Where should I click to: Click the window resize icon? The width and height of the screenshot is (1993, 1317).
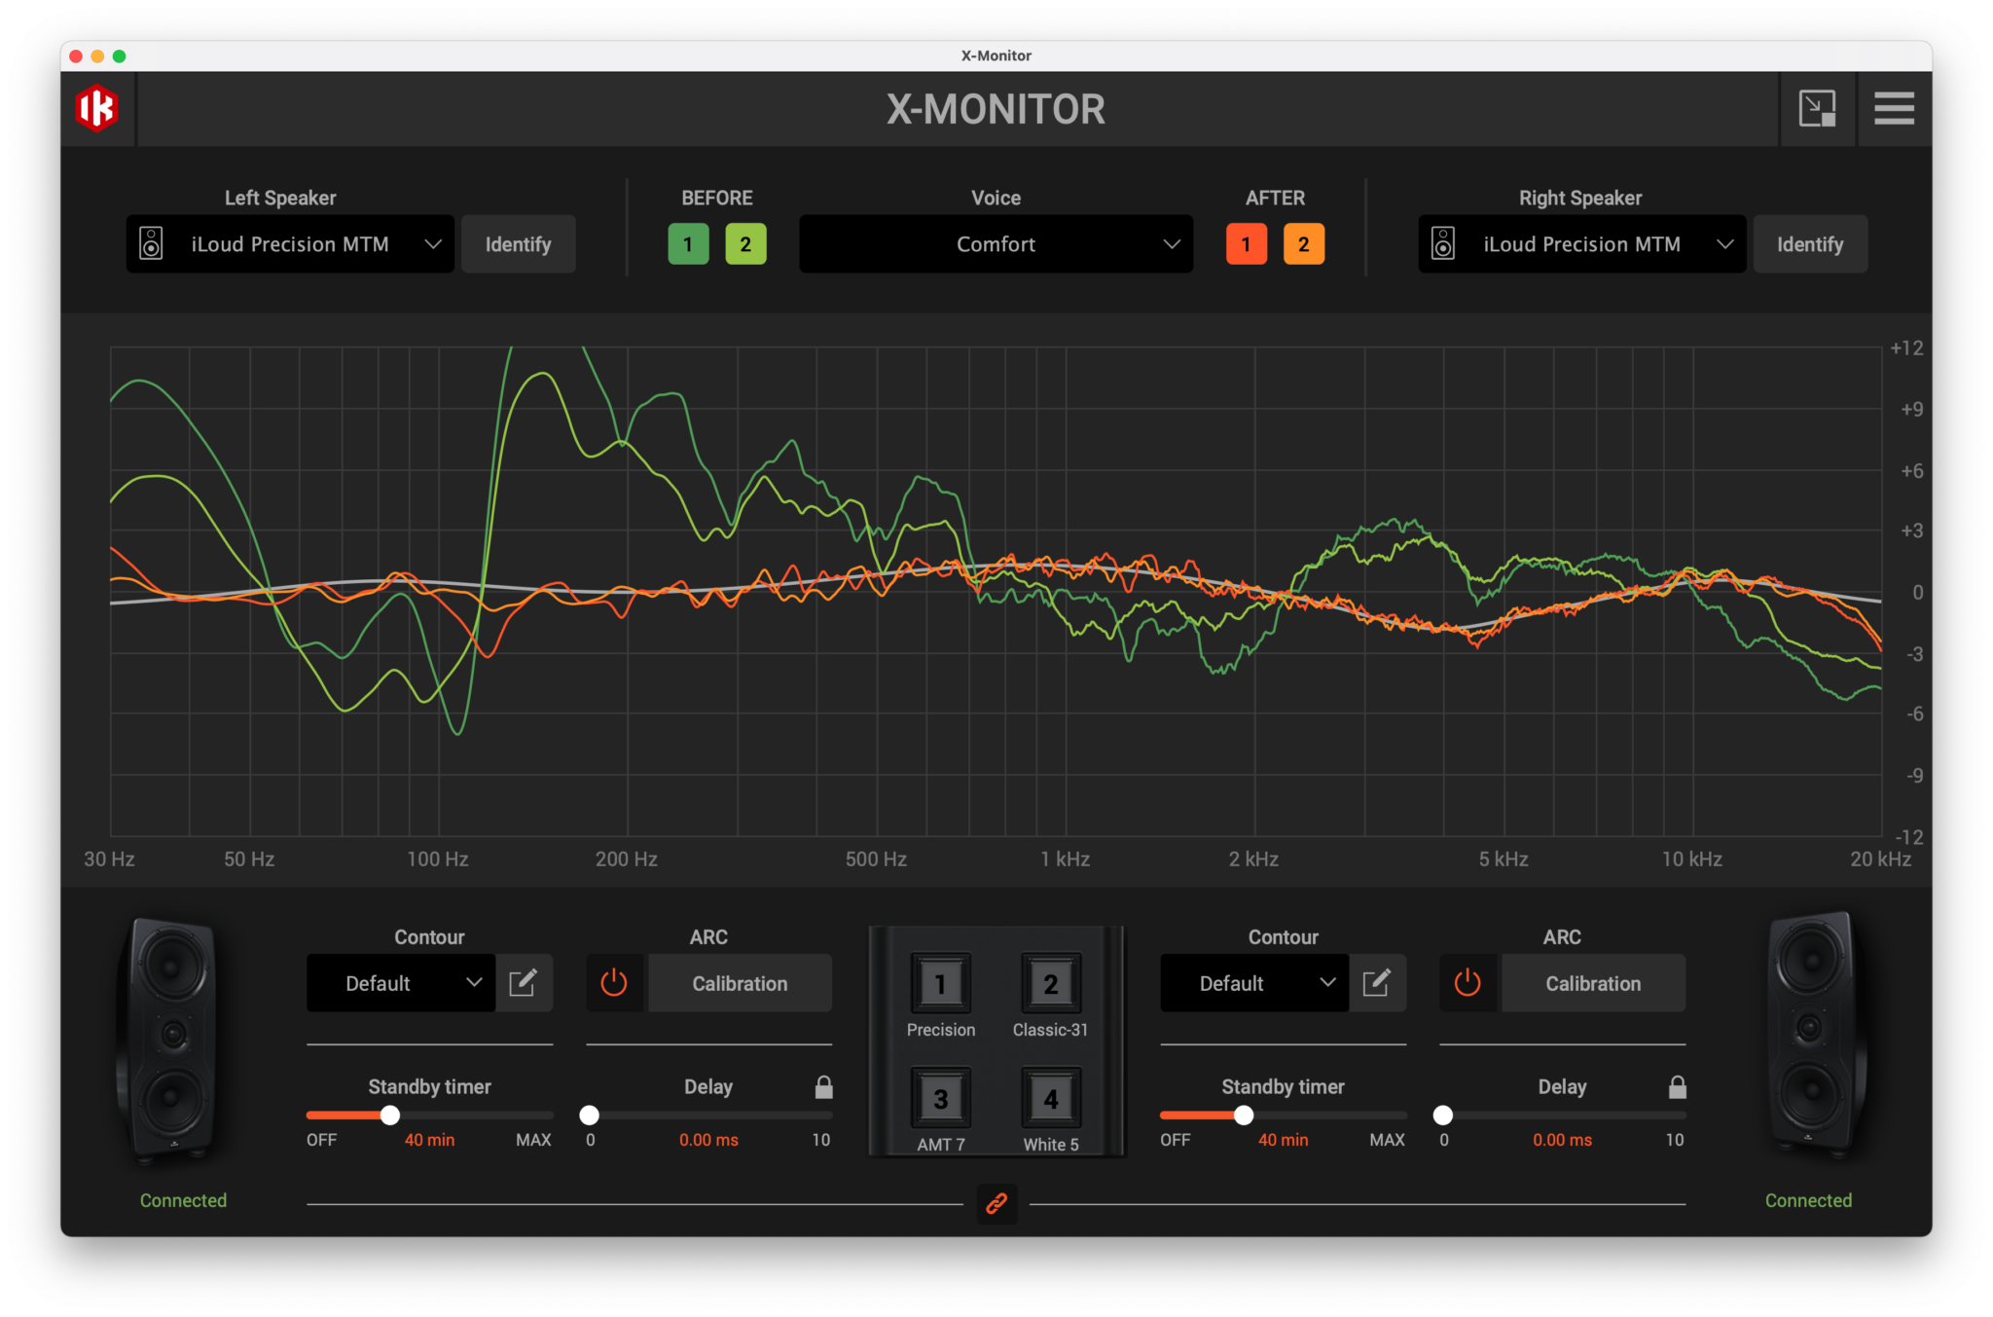pyautogui.click(x=1818, y=109)
